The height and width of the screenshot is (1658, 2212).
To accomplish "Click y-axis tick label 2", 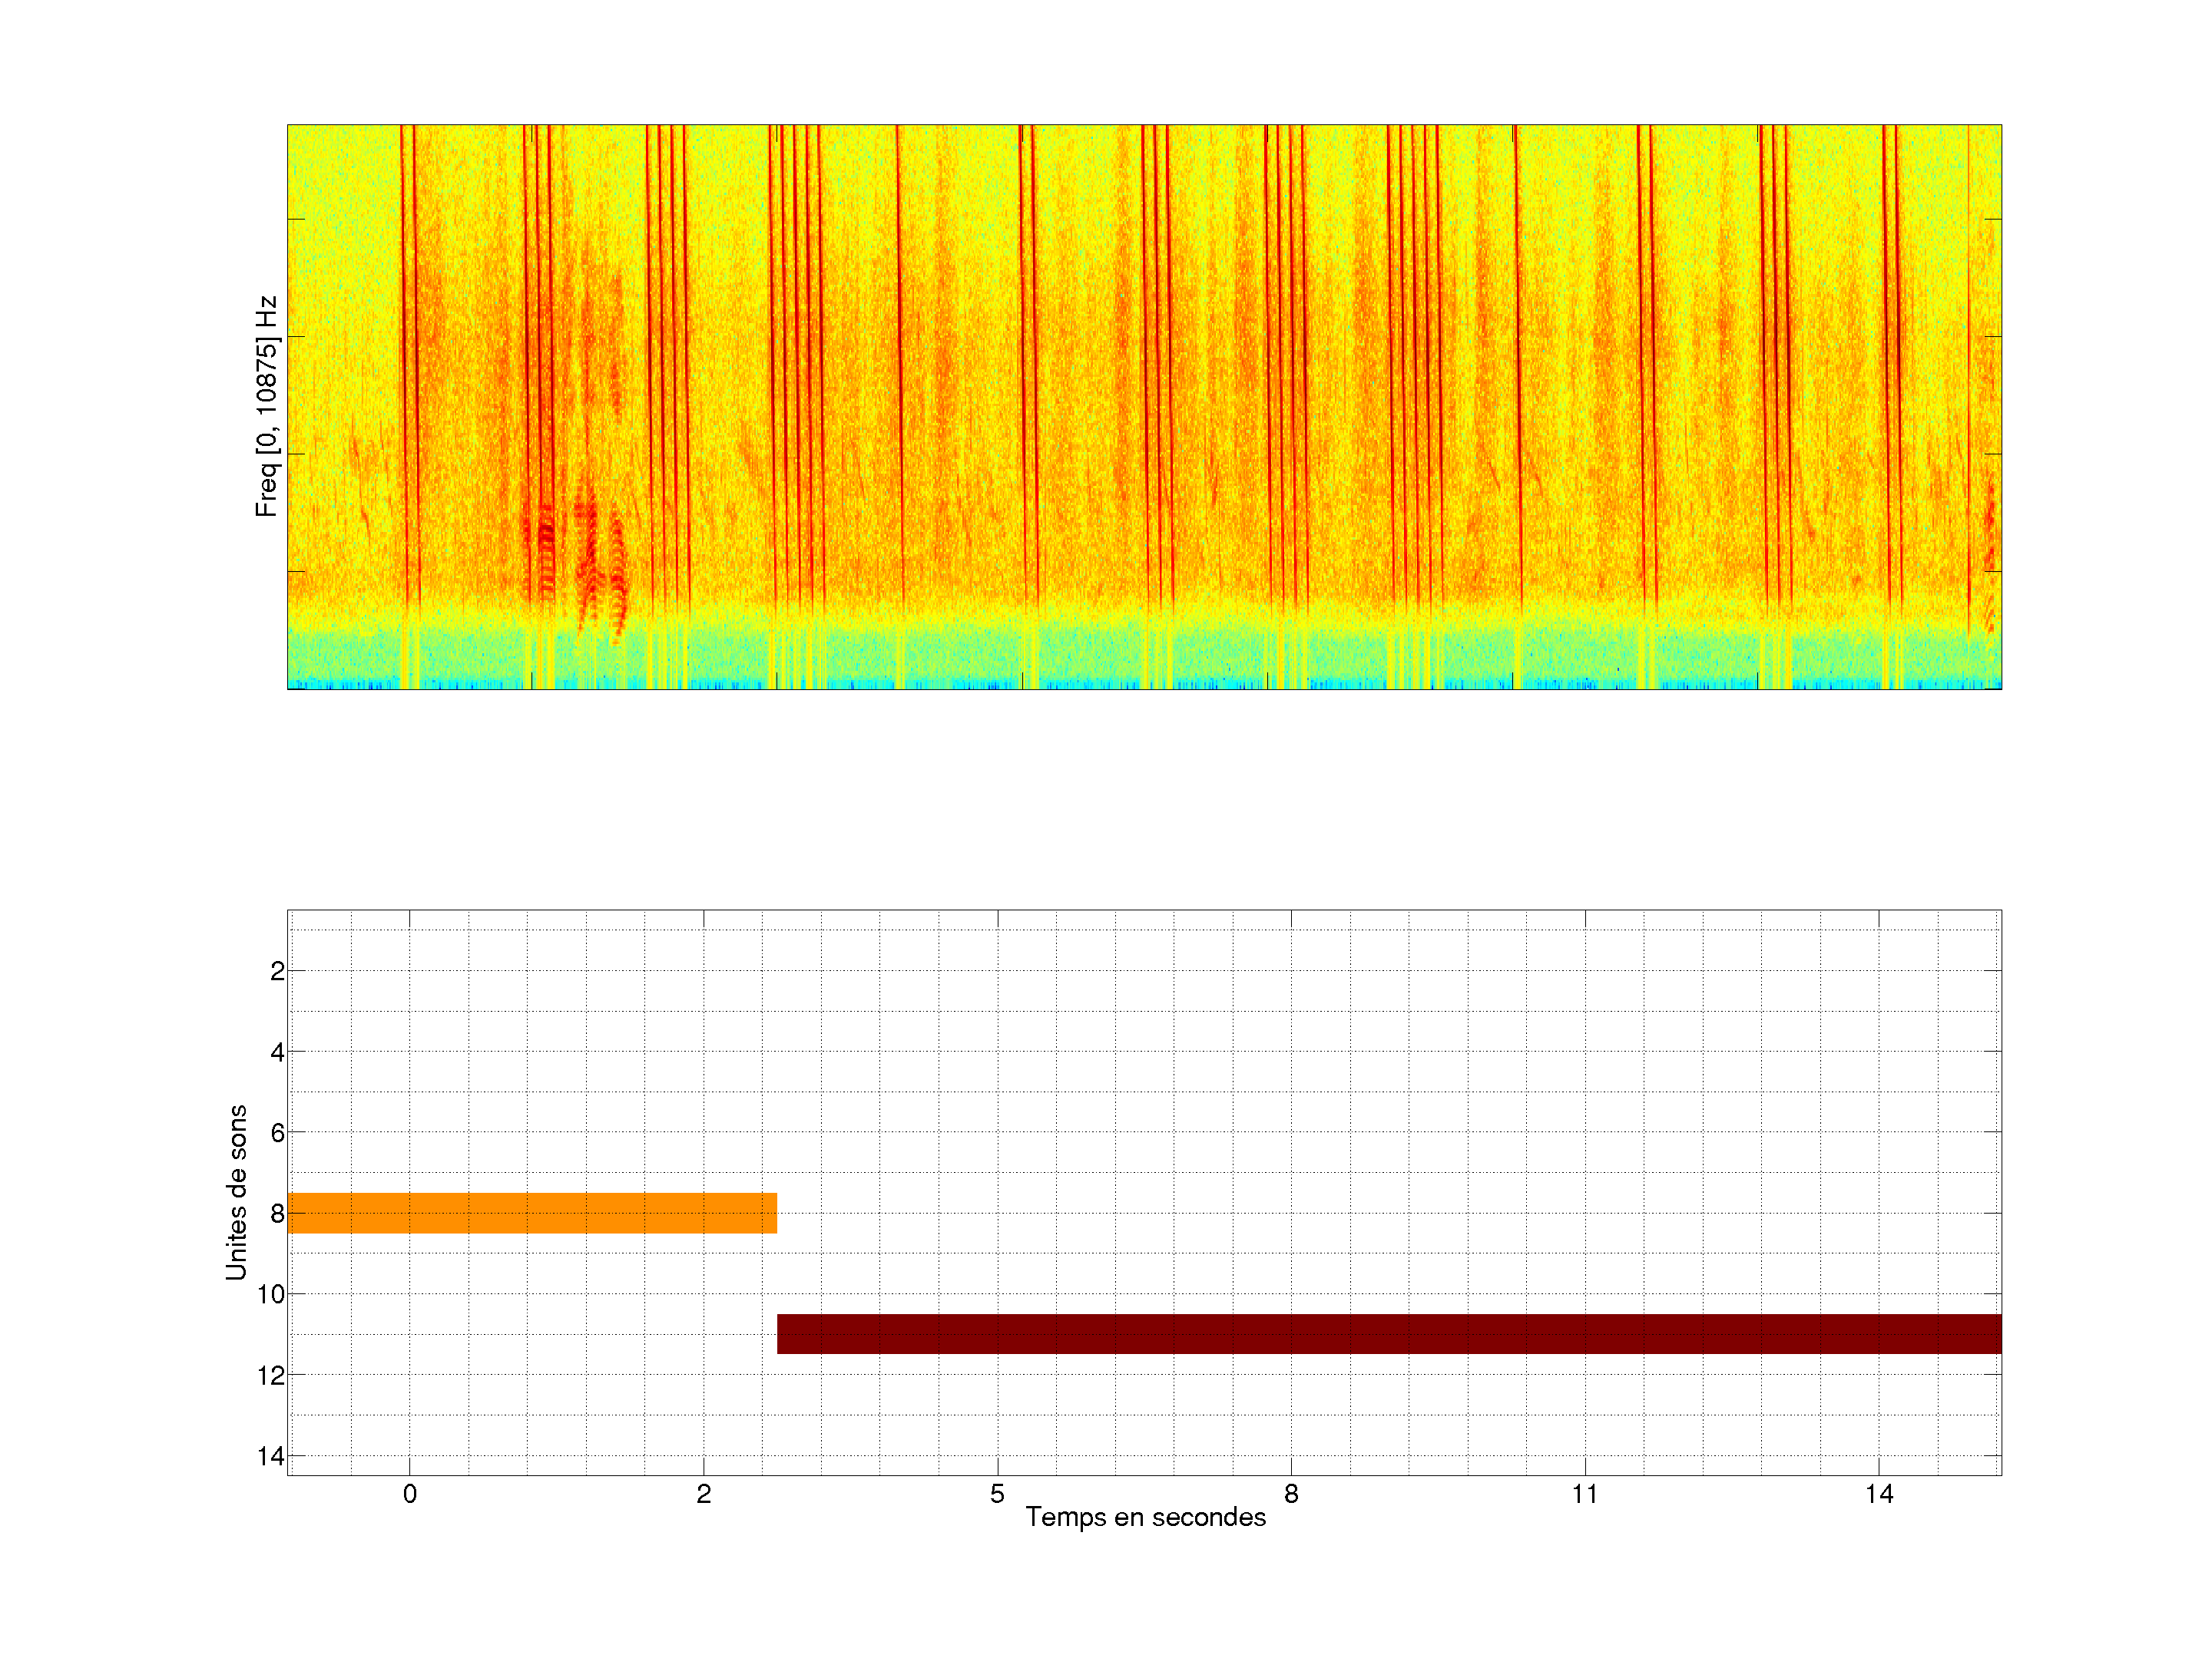I will [x=277, y=972].
